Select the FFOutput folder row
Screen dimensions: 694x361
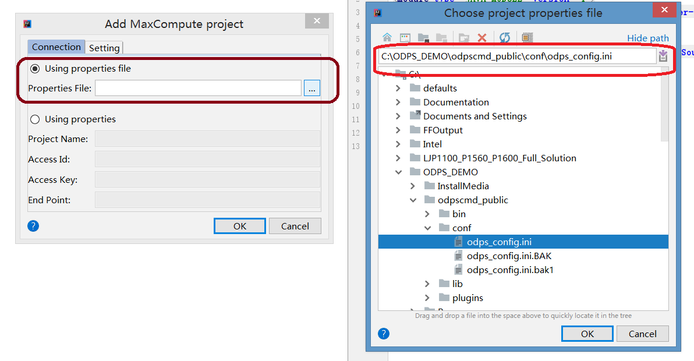point(523,130)
